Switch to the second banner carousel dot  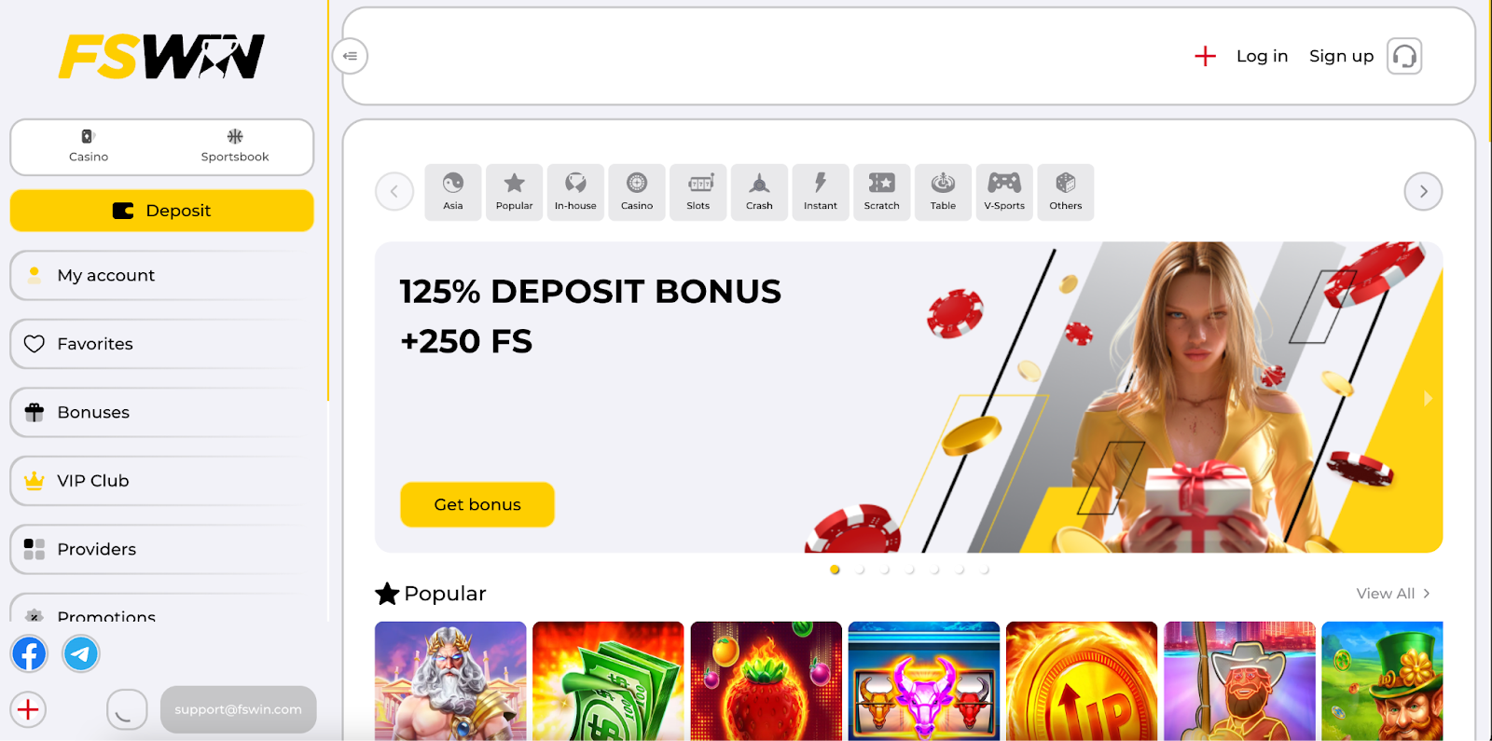pos(860,569)
